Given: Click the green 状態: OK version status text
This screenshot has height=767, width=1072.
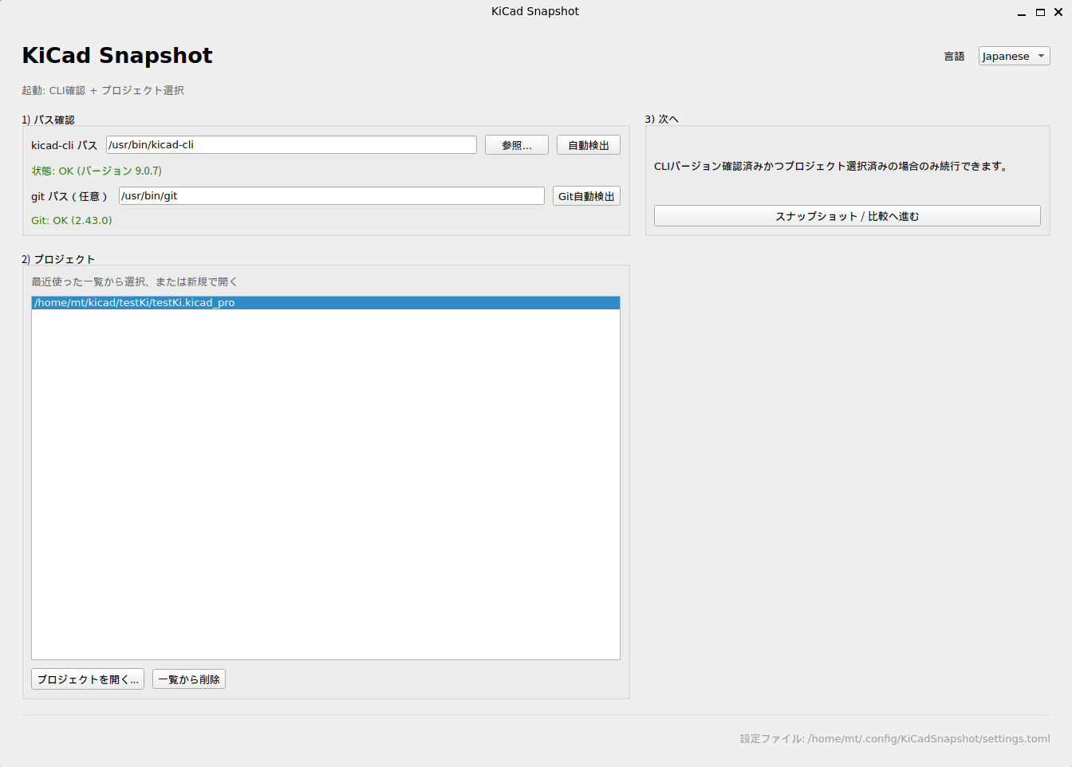Looking at the screenshot, I should 97,171.
